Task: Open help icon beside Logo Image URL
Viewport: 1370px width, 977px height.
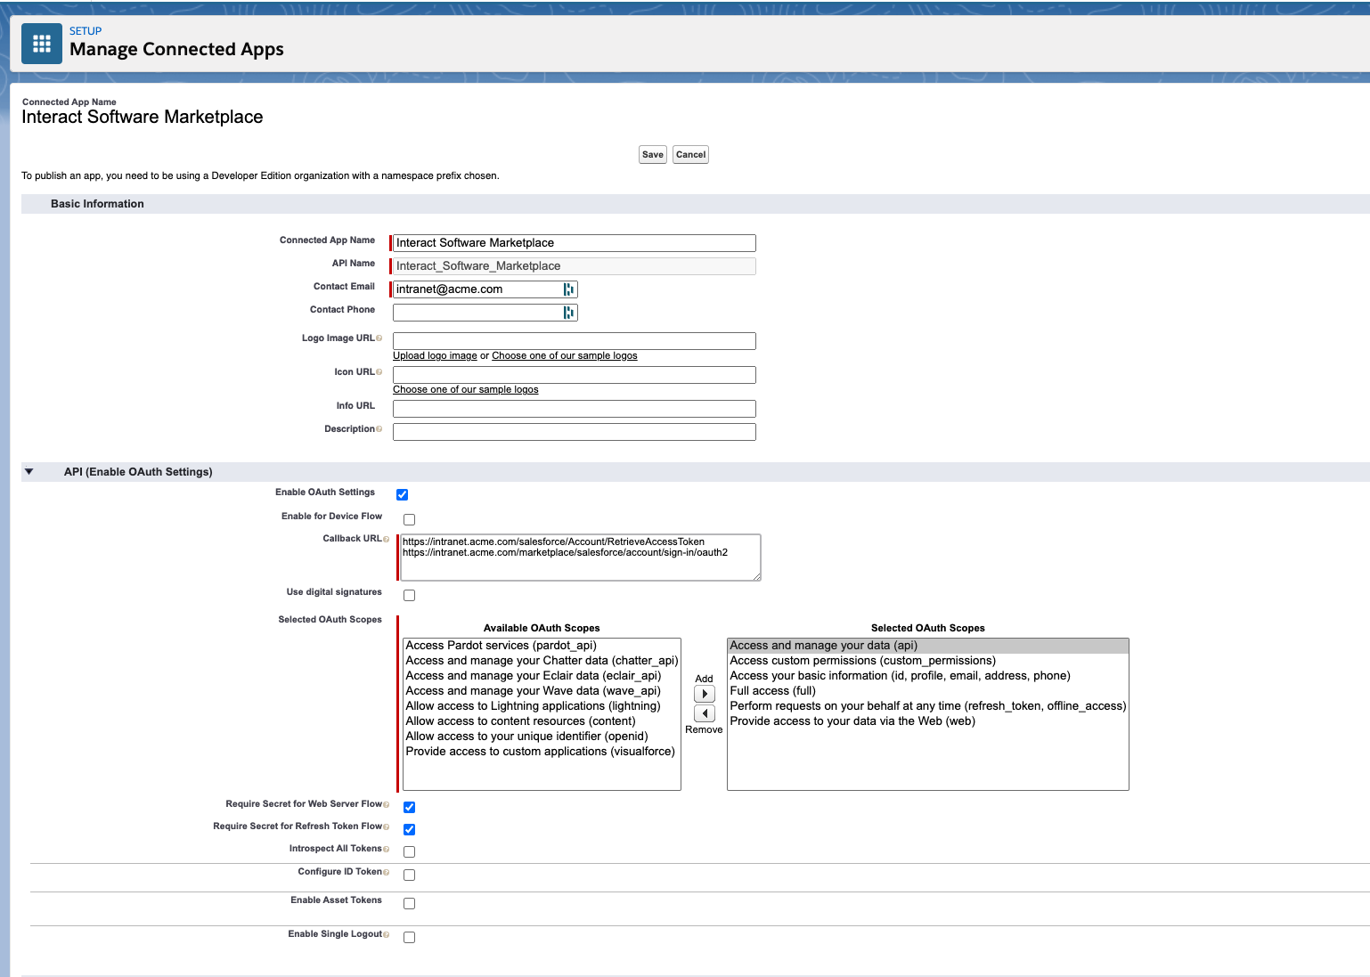Action: (x=379, y=338)
